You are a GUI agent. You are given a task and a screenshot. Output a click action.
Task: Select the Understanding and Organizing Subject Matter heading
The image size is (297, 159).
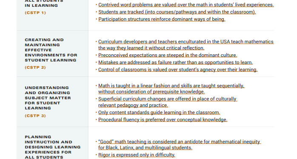[x=48, y=98]
